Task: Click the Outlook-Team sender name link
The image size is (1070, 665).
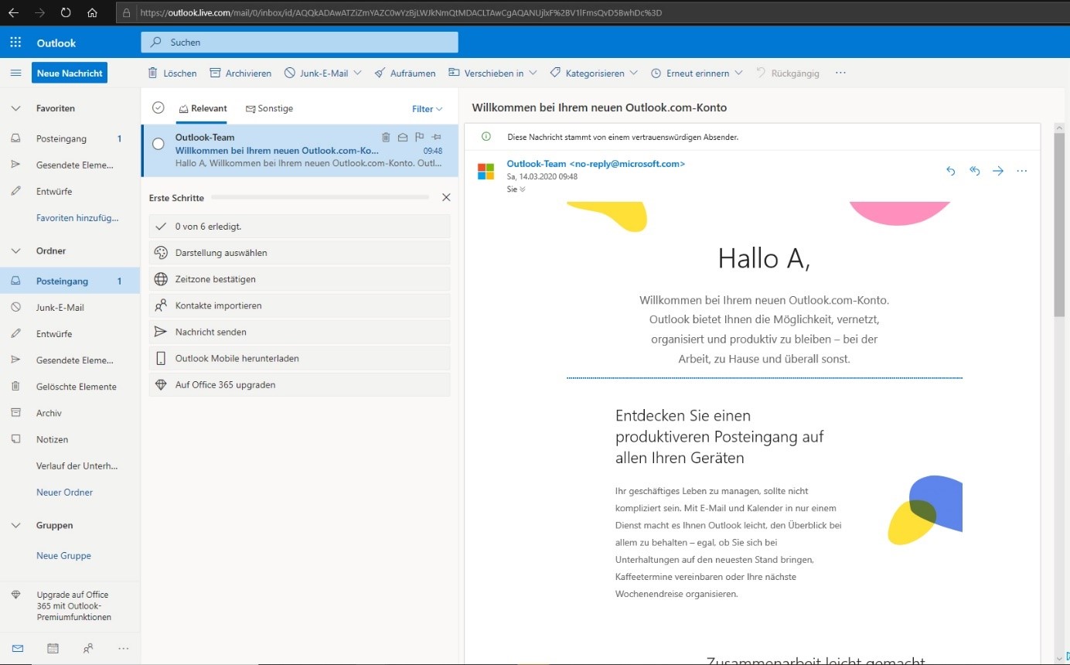Action: (595, 164)
